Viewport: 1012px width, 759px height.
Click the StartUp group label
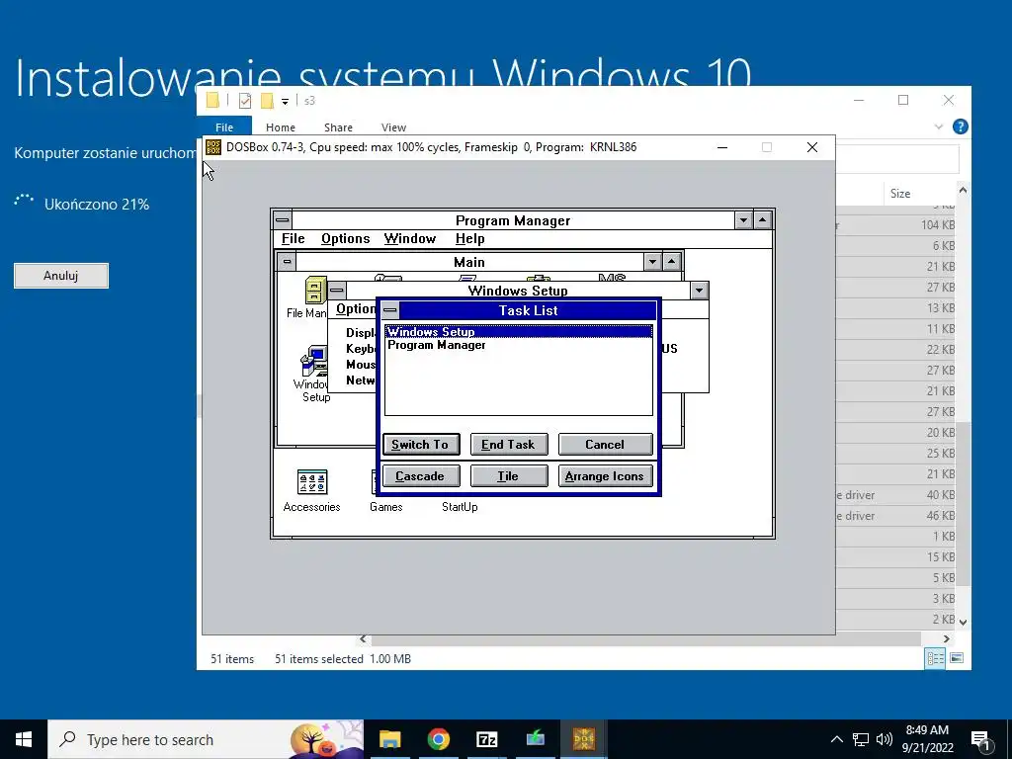tap(460, 507)
